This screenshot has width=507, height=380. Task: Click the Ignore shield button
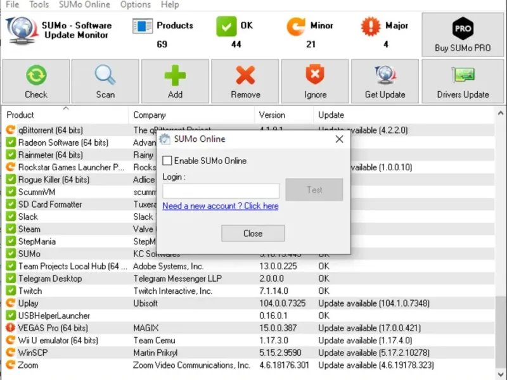[315, 82]
